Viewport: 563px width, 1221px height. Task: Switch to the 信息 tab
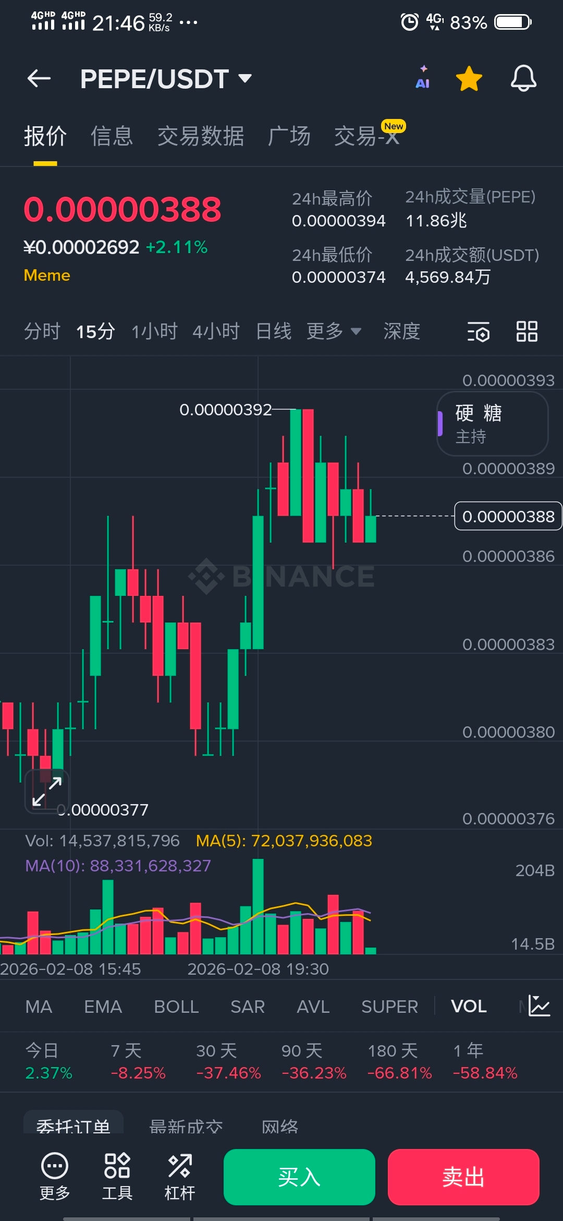pyautogui.click(x=112, y=137)
